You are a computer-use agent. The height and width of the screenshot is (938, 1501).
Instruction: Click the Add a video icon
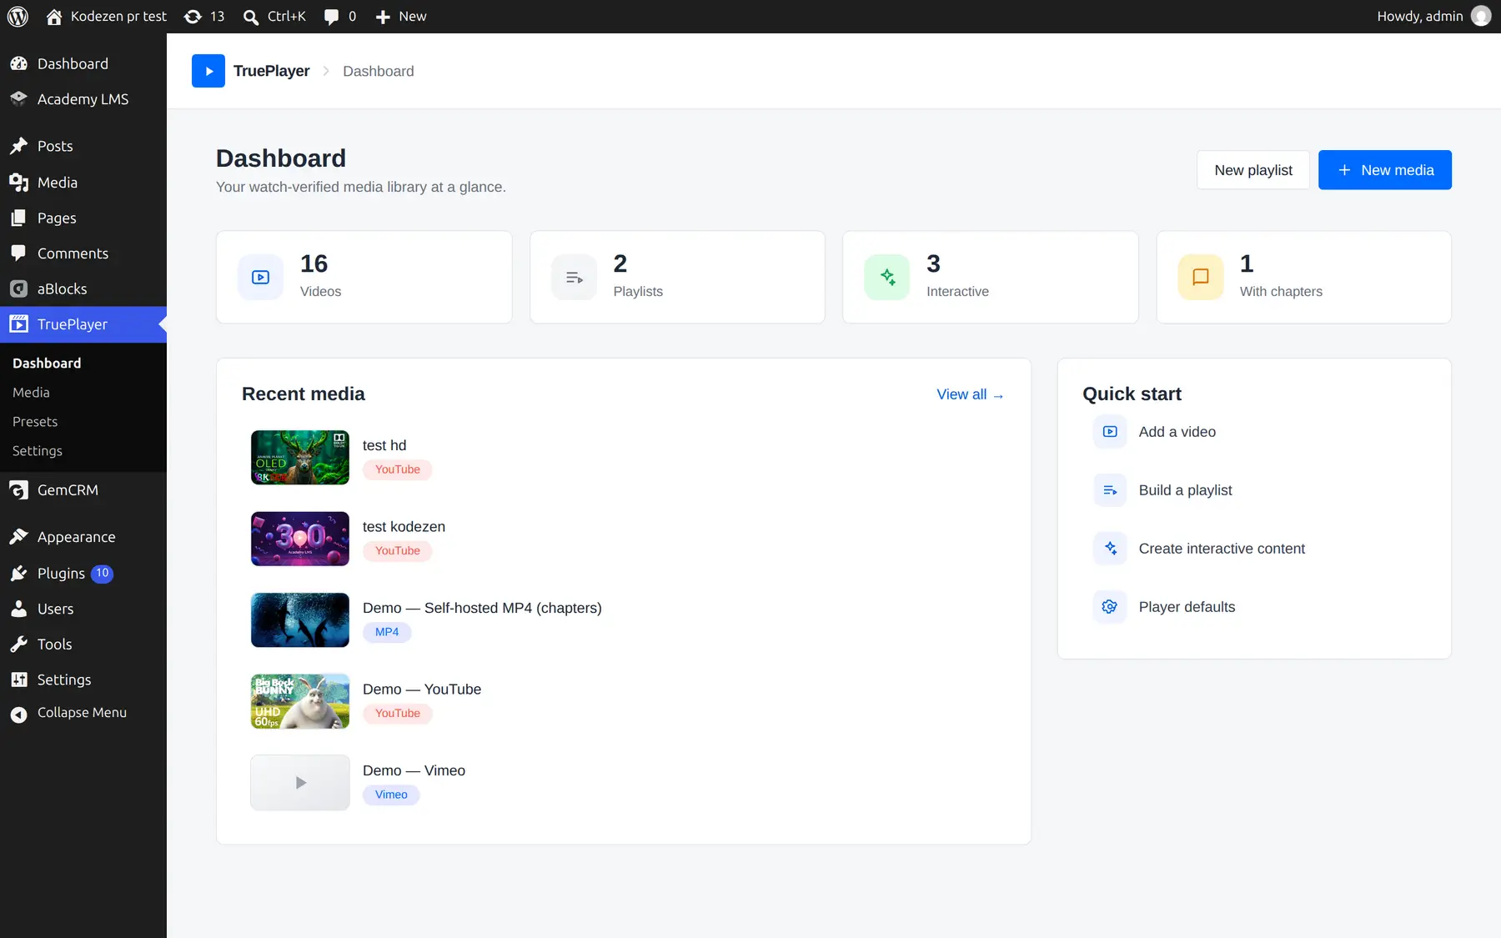1110,432
